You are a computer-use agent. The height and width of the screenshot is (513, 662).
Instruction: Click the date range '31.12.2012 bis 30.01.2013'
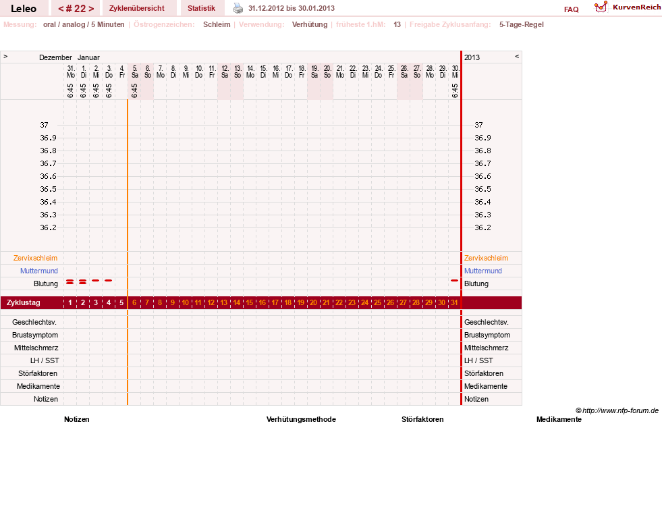tap(292, 8)
